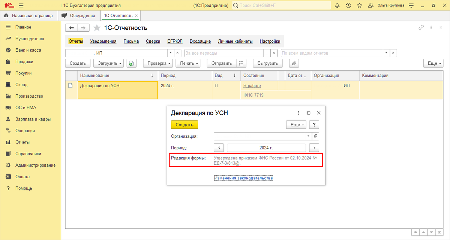Open Письма section
Viewport: 450px width, 240px height.
pyautogui.click(x=131, y=42)
